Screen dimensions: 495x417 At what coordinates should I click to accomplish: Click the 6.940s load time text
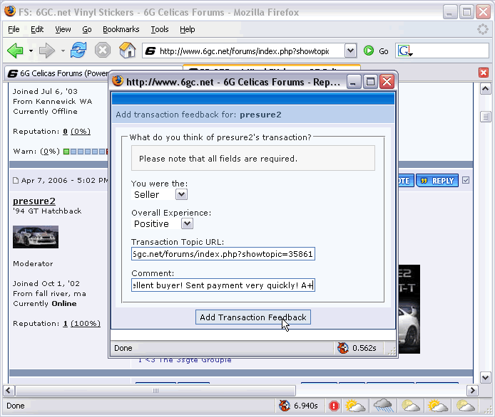click(x=305, y=406)
